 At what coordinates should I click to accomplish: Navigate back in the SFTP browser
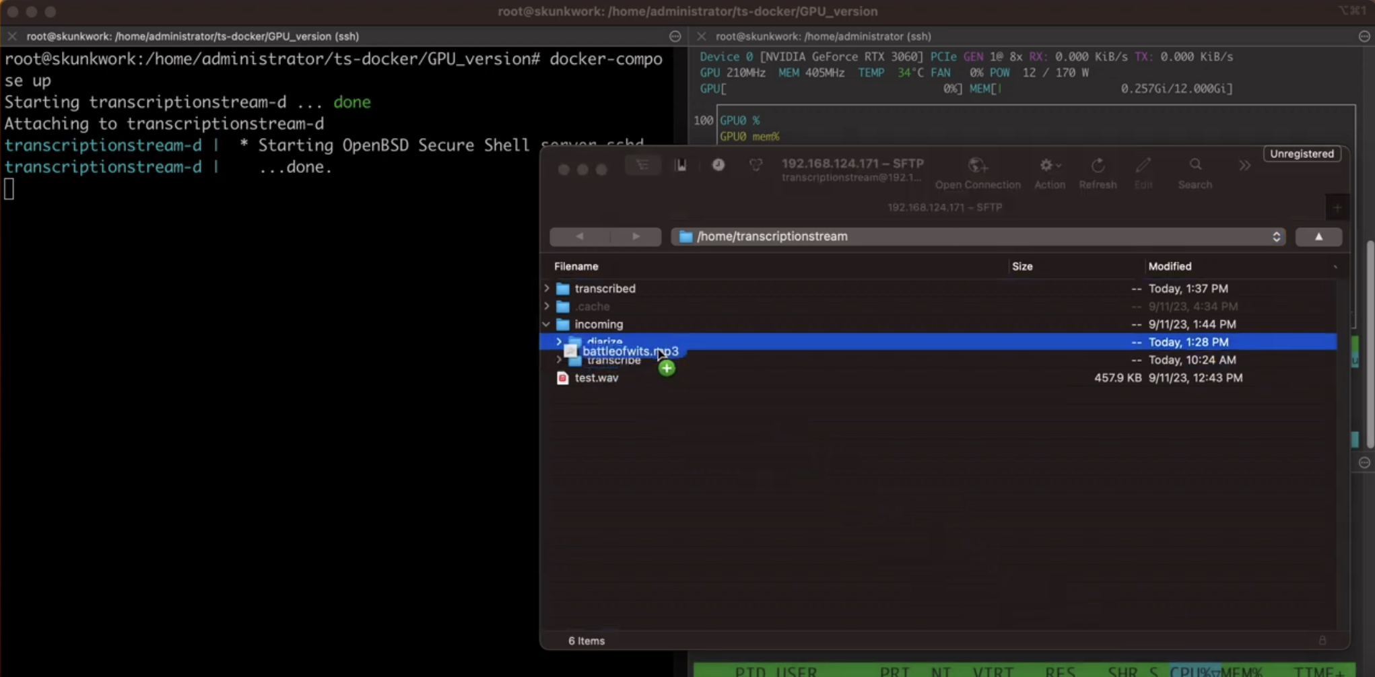coord(579,236)
